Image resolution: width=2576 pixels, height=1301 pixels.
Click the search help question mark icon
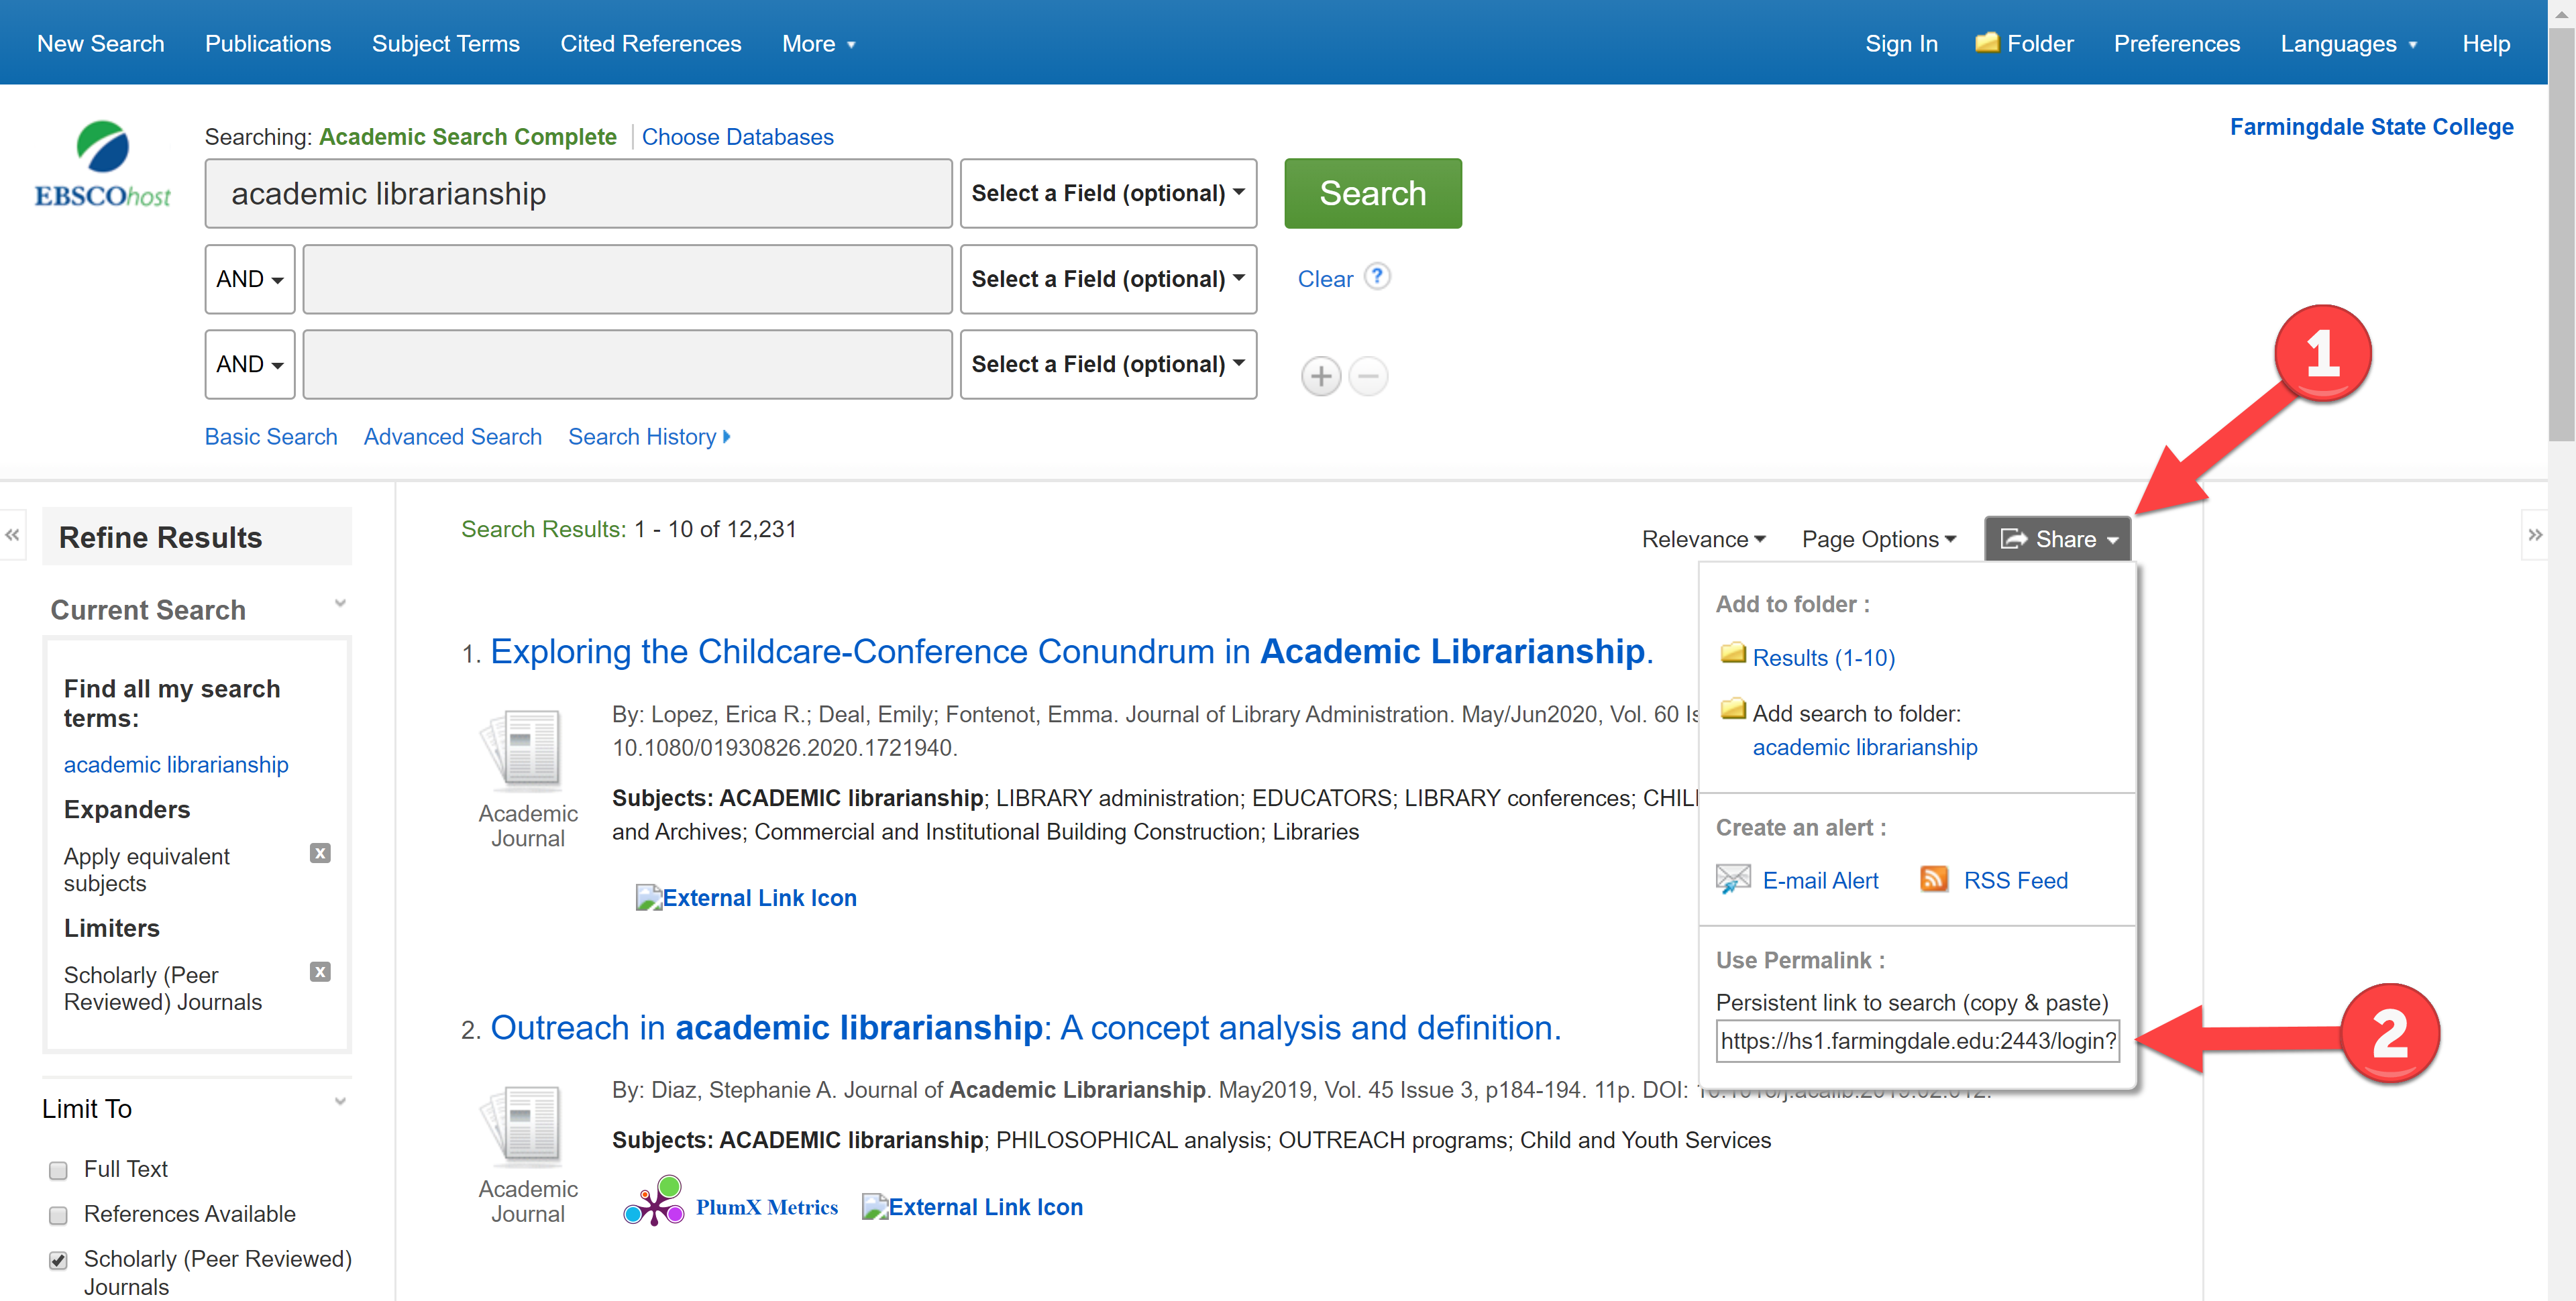1377,276
